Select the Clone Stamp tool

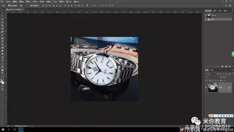[2, 38]
